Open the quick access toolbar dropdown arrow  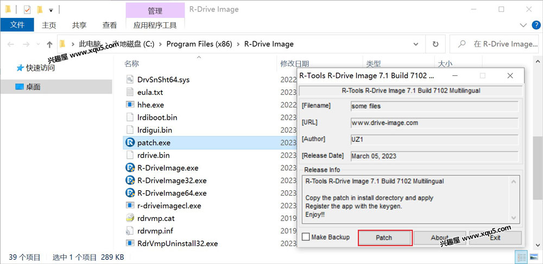coord(51,10)
